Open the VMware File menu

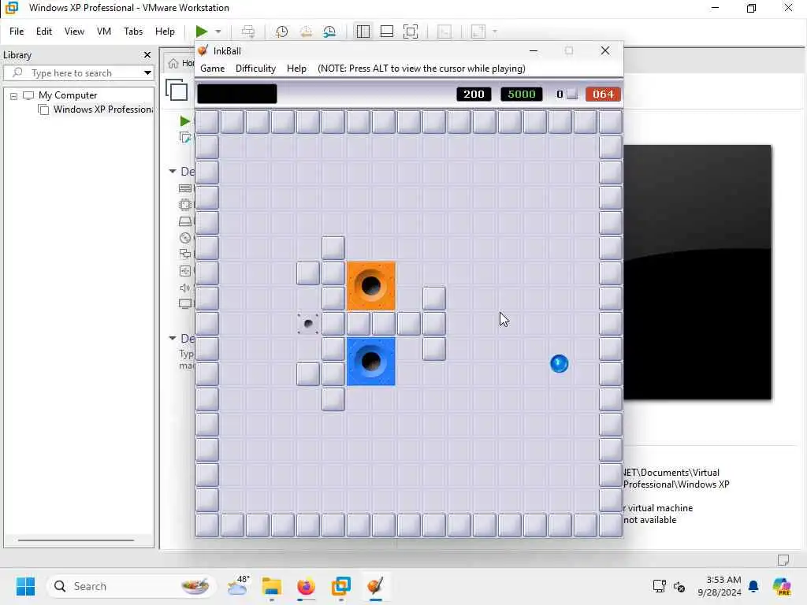click(x=17, y=32)
